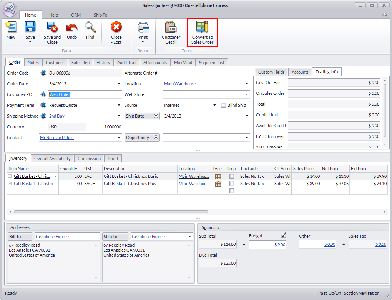Click the Alternate Order # field
Image resolution: width=392 pixels, height=300 pixels.
coord(206,73)
